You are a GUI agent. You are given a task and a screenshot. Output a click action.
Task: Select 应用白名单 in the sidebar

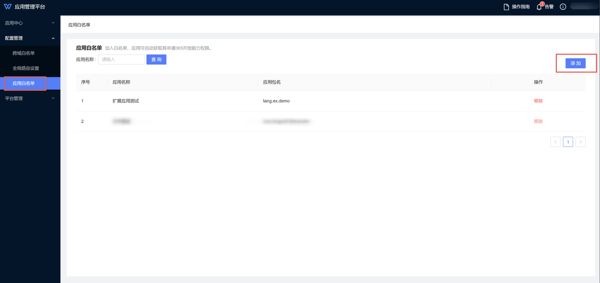click(24, 83)
